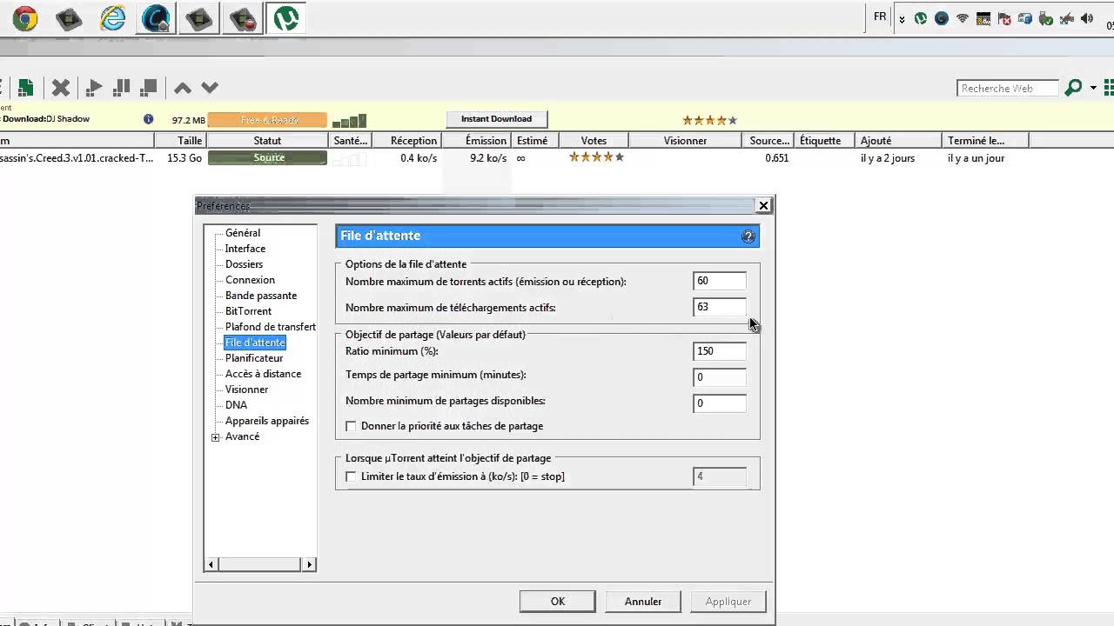Open Google Chrome from the taskbar

(24, 18)
